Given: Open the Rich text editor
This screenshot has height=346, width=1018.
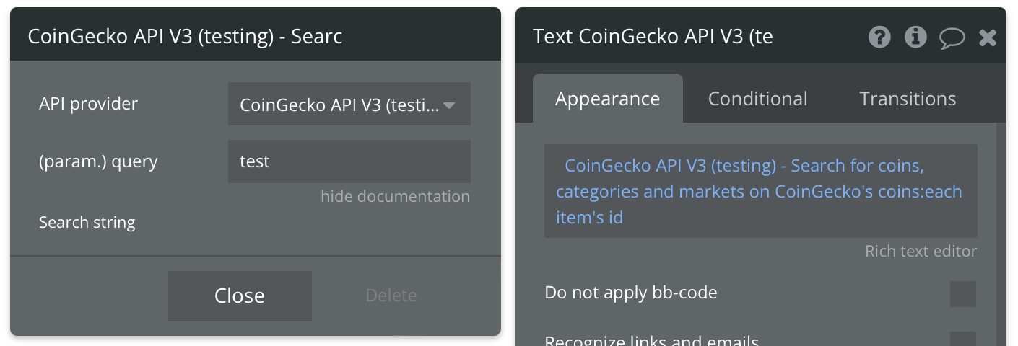Looking at the screenshot, I should [921, 251].
